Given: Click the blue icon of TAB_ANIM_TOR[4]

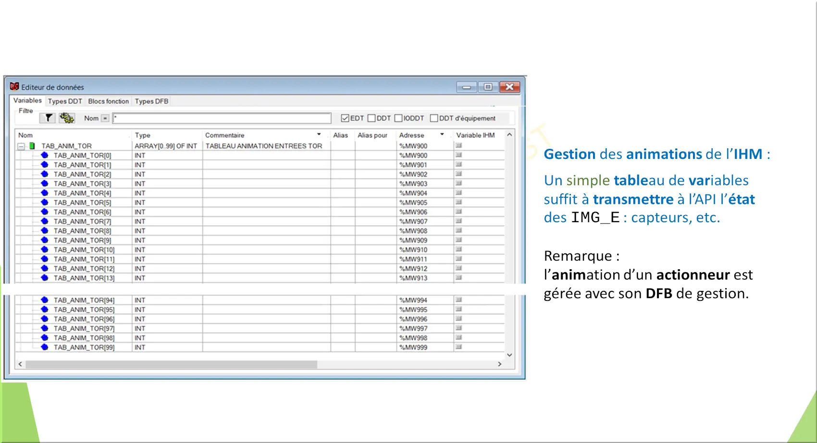Looking at the screenshot, I should coord(45,193).
